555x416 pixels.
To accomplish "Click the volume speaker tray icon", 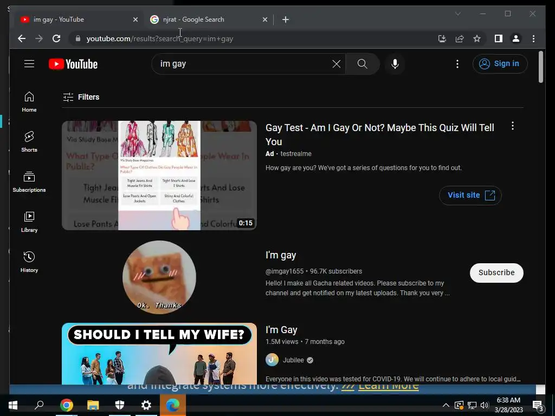I will pyautogui.click(x=485, y=405).
